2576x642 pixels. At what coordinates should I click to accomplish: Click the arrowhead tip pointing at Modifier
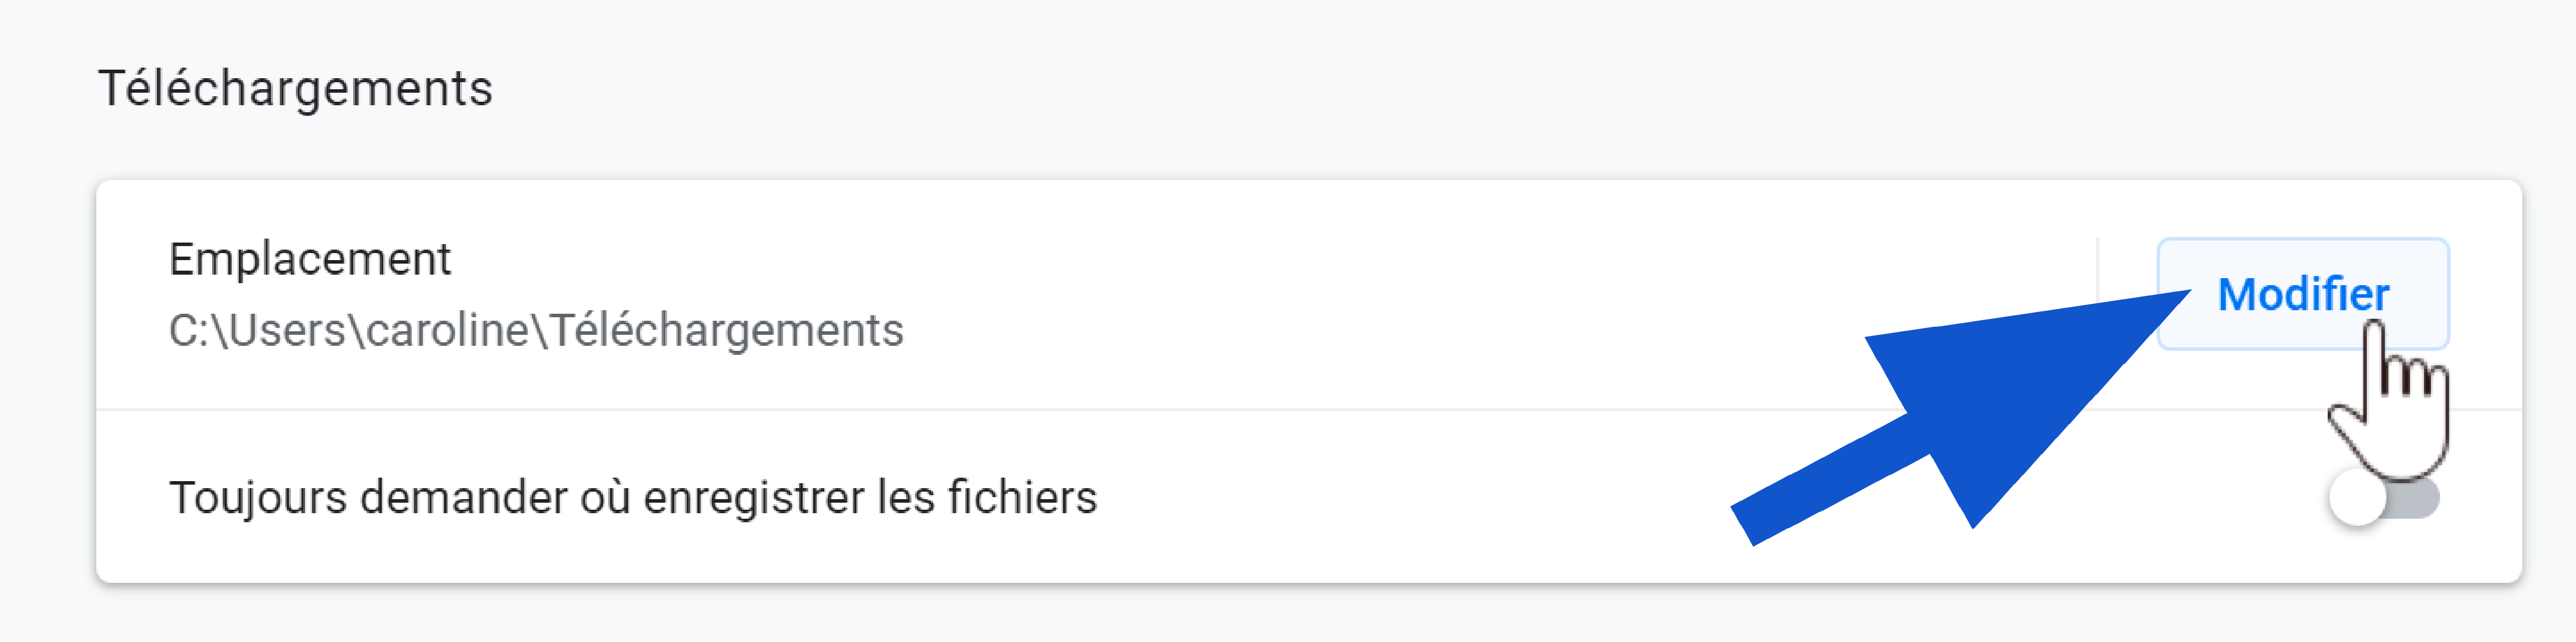click(x=2180, y=295)
